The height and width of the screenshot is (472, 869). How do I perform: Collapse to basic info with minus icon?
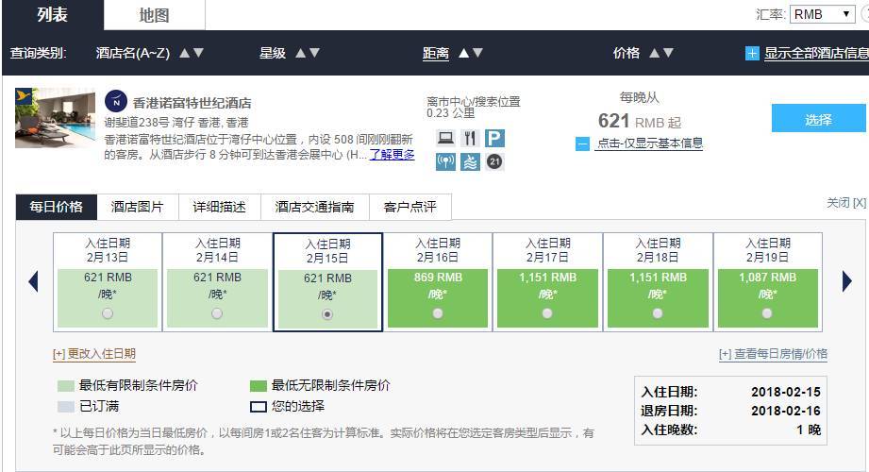tap(582, 144)
